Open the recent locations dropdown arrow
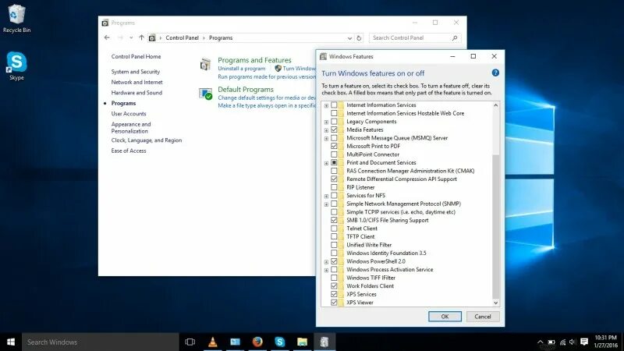This screenshot has height=351, width=624. (x=131, y=37)
